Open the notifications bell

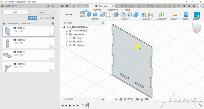click(189, 6)
